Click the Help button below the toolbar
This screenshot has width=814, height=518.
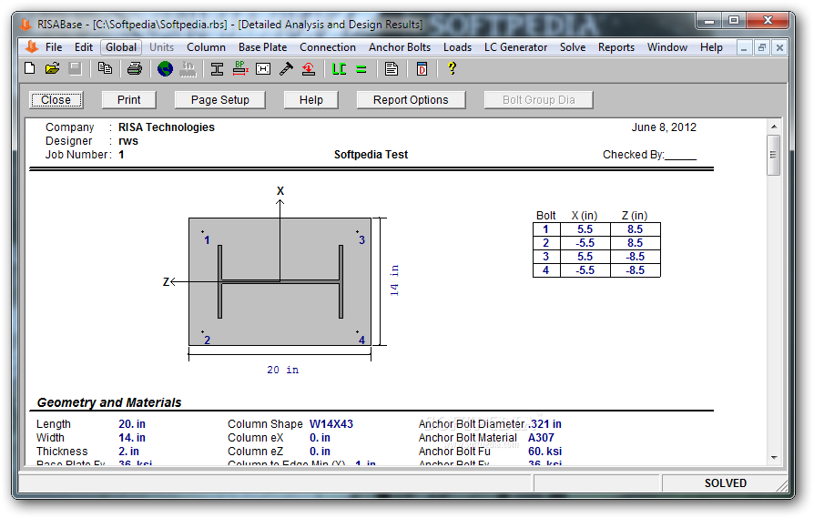point(311,99)
